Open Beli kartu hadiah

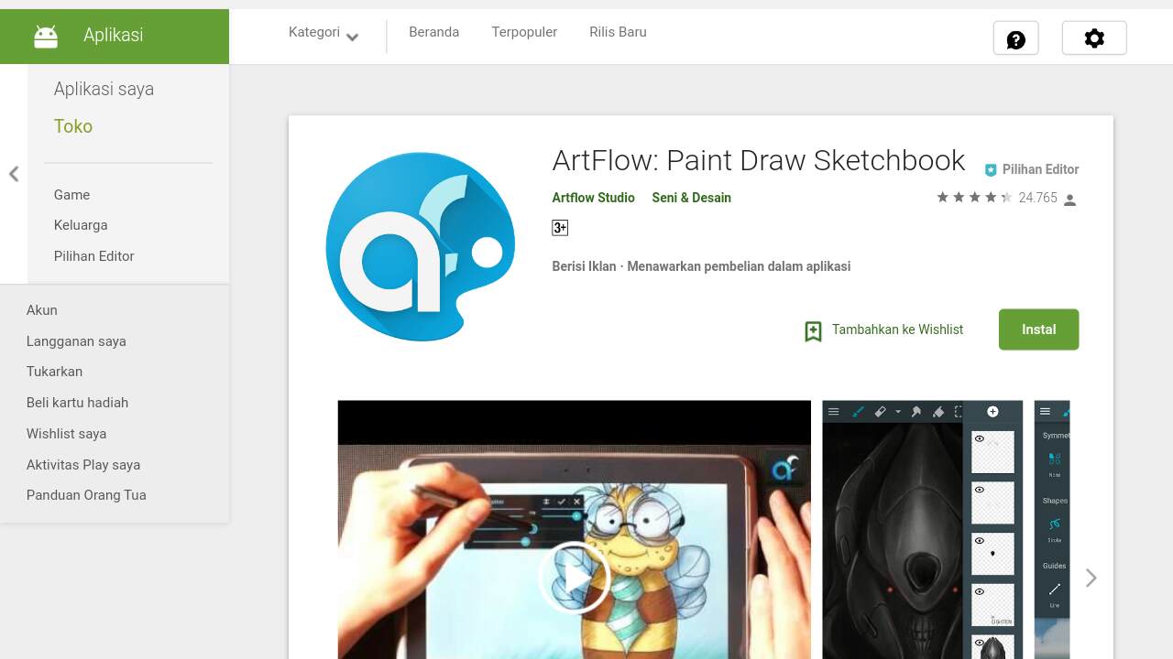(78, 403)
